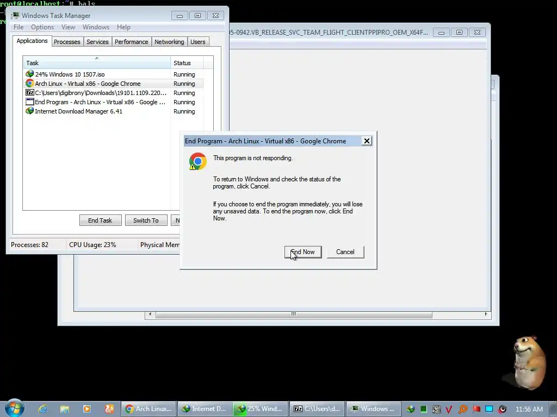Launch Windows Media Player from taskbar

[x=86, y=409]
